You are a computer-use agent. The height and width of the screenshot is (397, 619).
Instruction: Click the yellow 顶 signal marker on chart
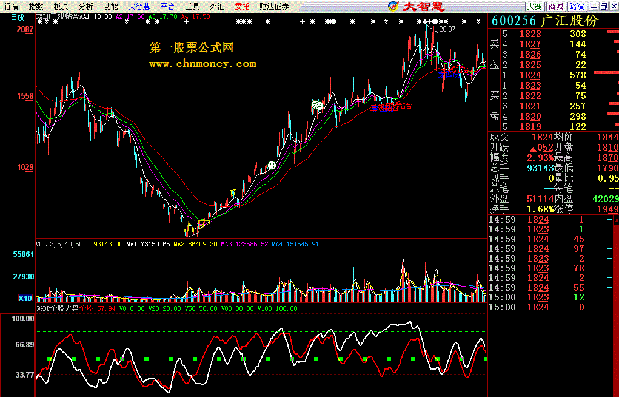(x=233, y=194)
